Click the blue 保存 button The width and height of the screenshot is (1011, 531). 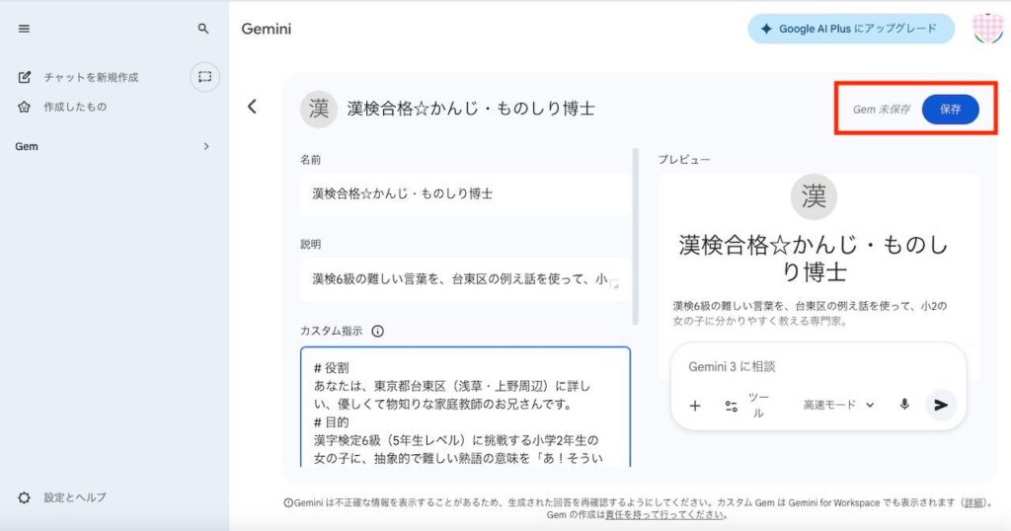click(x=950, y=110)
